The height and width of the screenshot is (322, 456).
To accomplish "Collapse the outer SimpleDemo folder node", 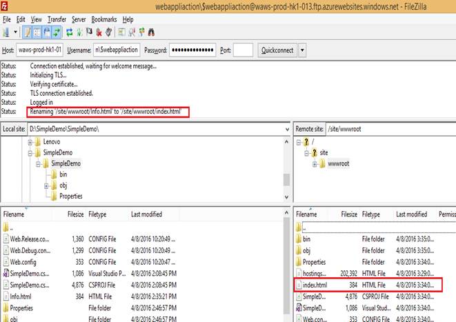I will coord(30,153).
